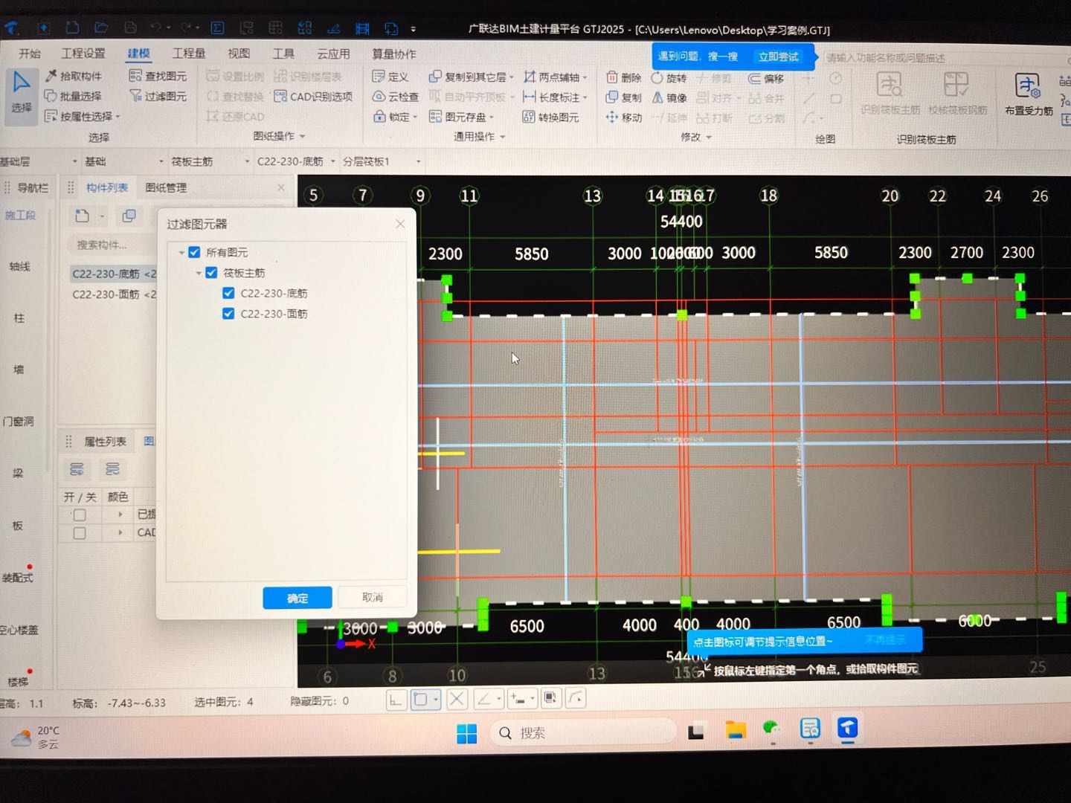Screen dimensions: 1071x803
Task: Click 转换图元 convert tool
Action: [x=550, y=117]
